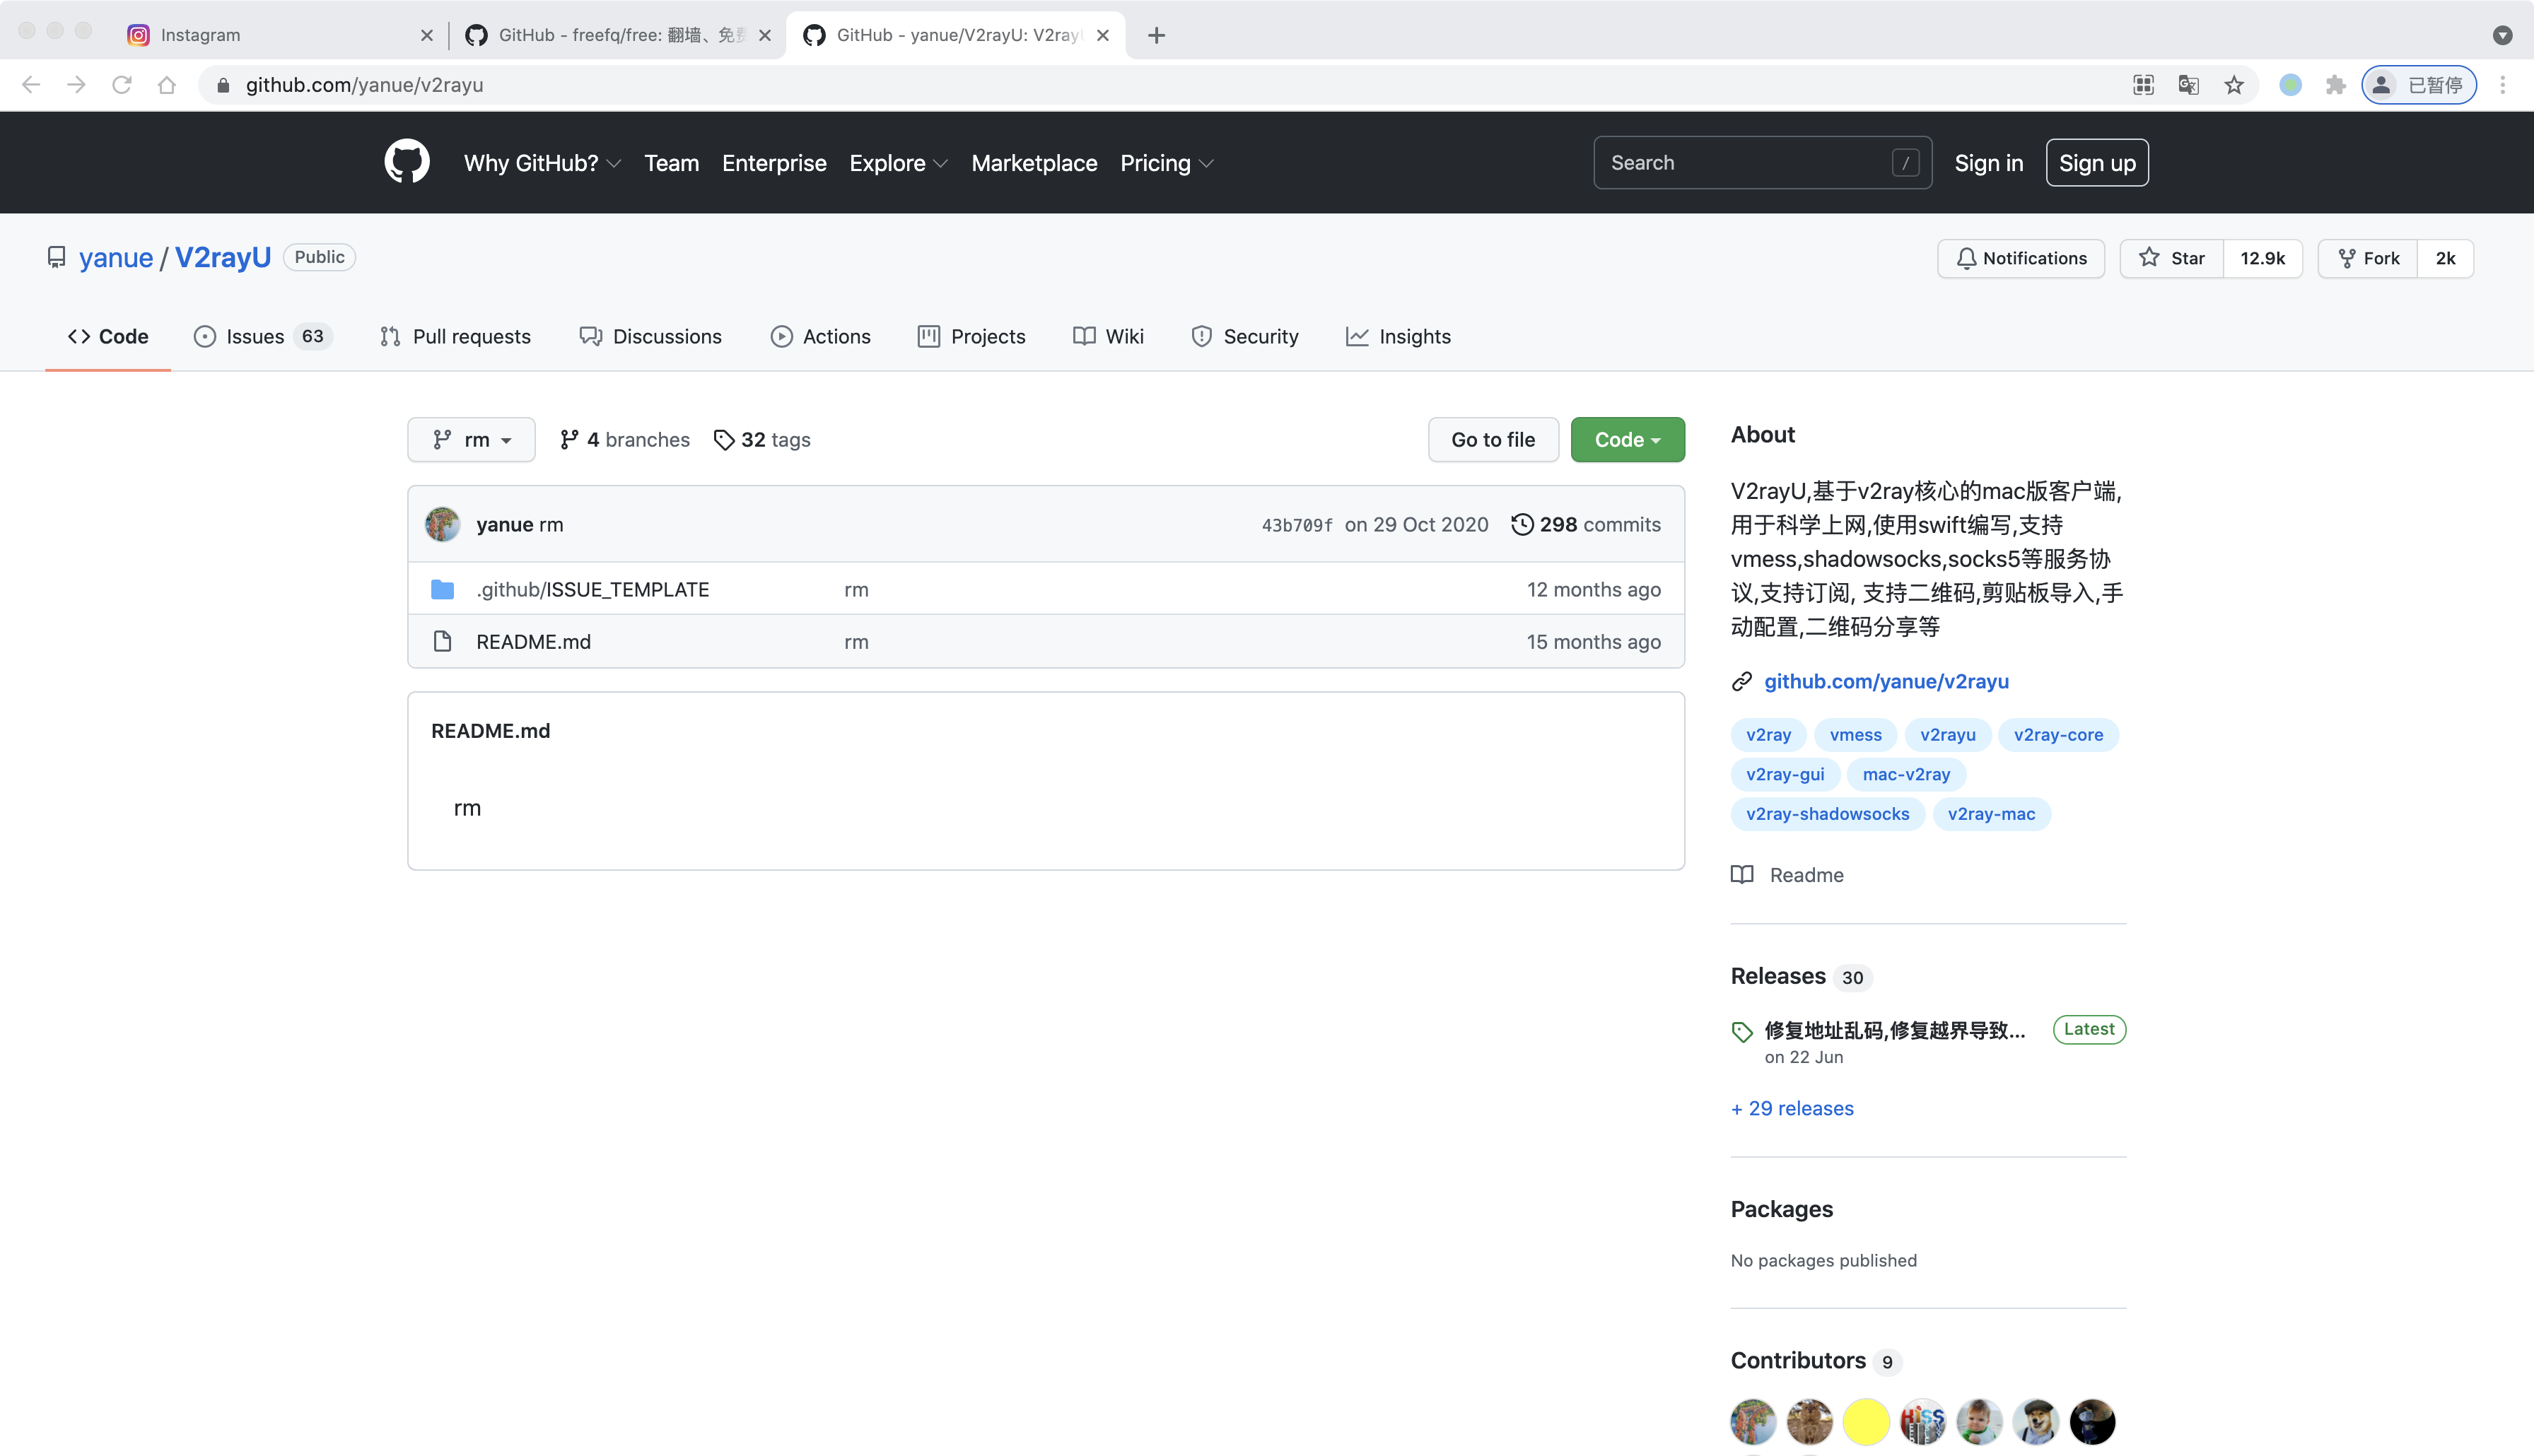
Task: Open the 298 commits link
Action: tap(1585, 524)
